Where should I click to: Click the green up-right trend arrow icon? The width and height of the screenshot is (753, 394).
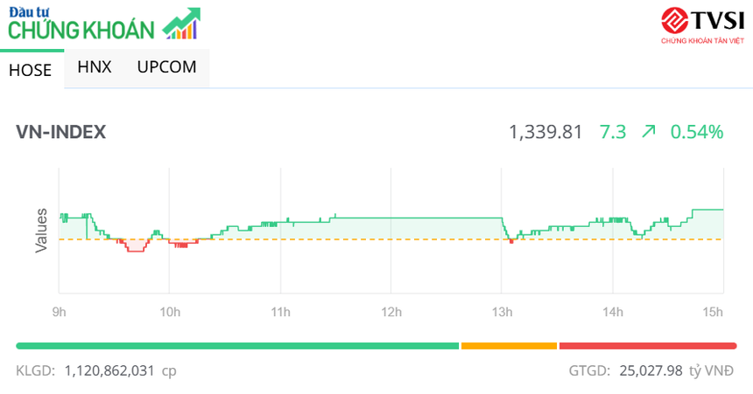648,132
